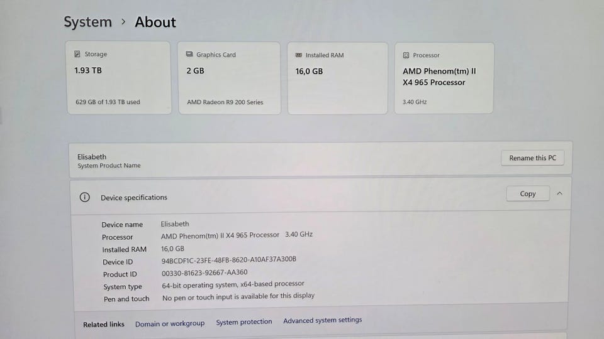Screen dimensions: 604x339
Task: Click the 'Device ID' row label
Action: 118,262
